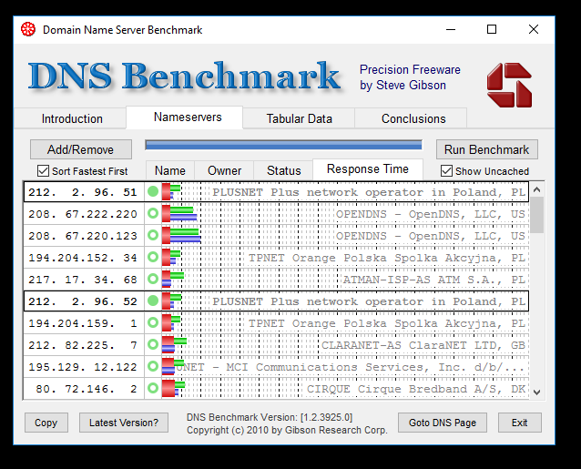Select the Owner sub-tab

224,170
